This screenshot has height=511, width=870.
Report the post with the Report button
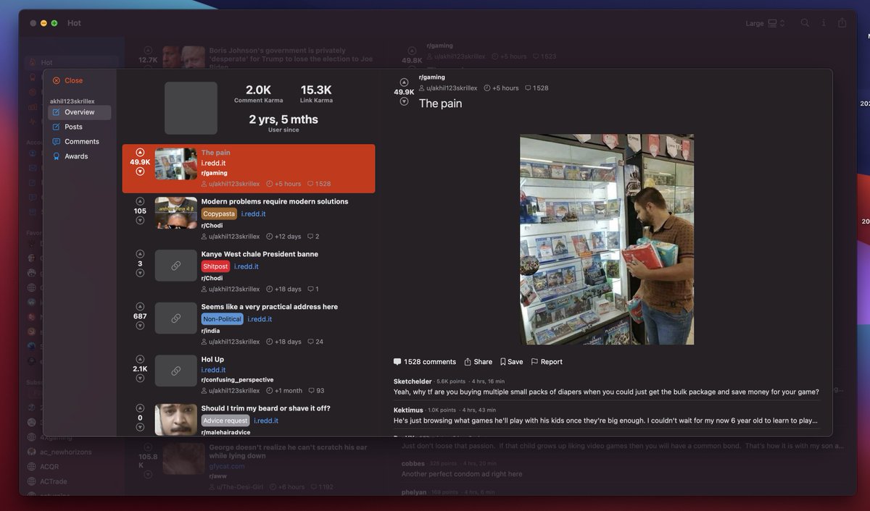(x=547, y=362)
